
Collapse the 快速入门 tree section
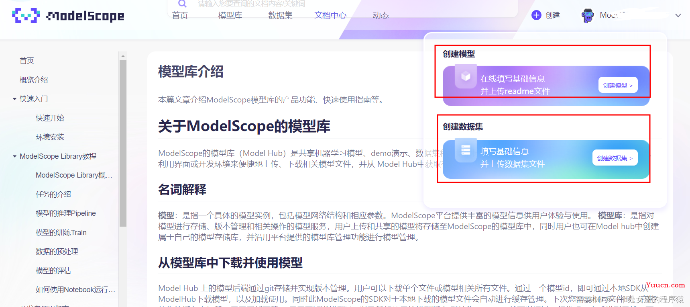[15, 99]
